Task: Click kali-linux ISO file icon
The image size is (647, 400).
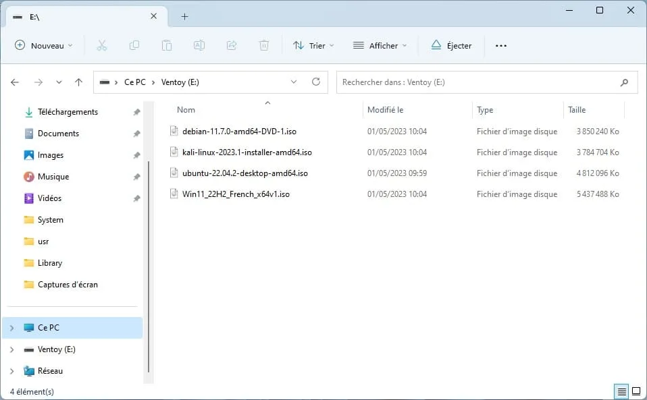Action: pos(174,152)
